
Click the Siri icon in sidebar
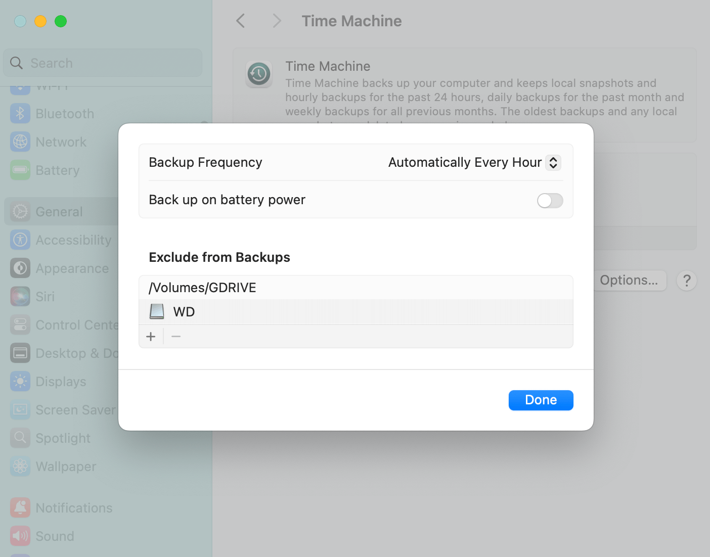[20, 297]
